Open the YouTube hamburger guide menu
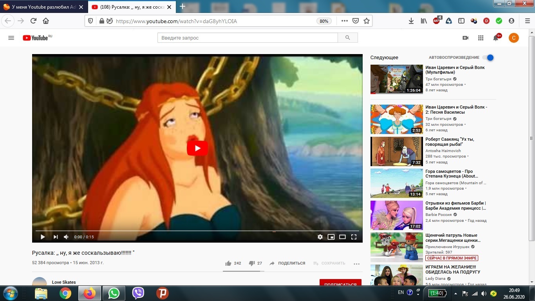 coord(11,38)
